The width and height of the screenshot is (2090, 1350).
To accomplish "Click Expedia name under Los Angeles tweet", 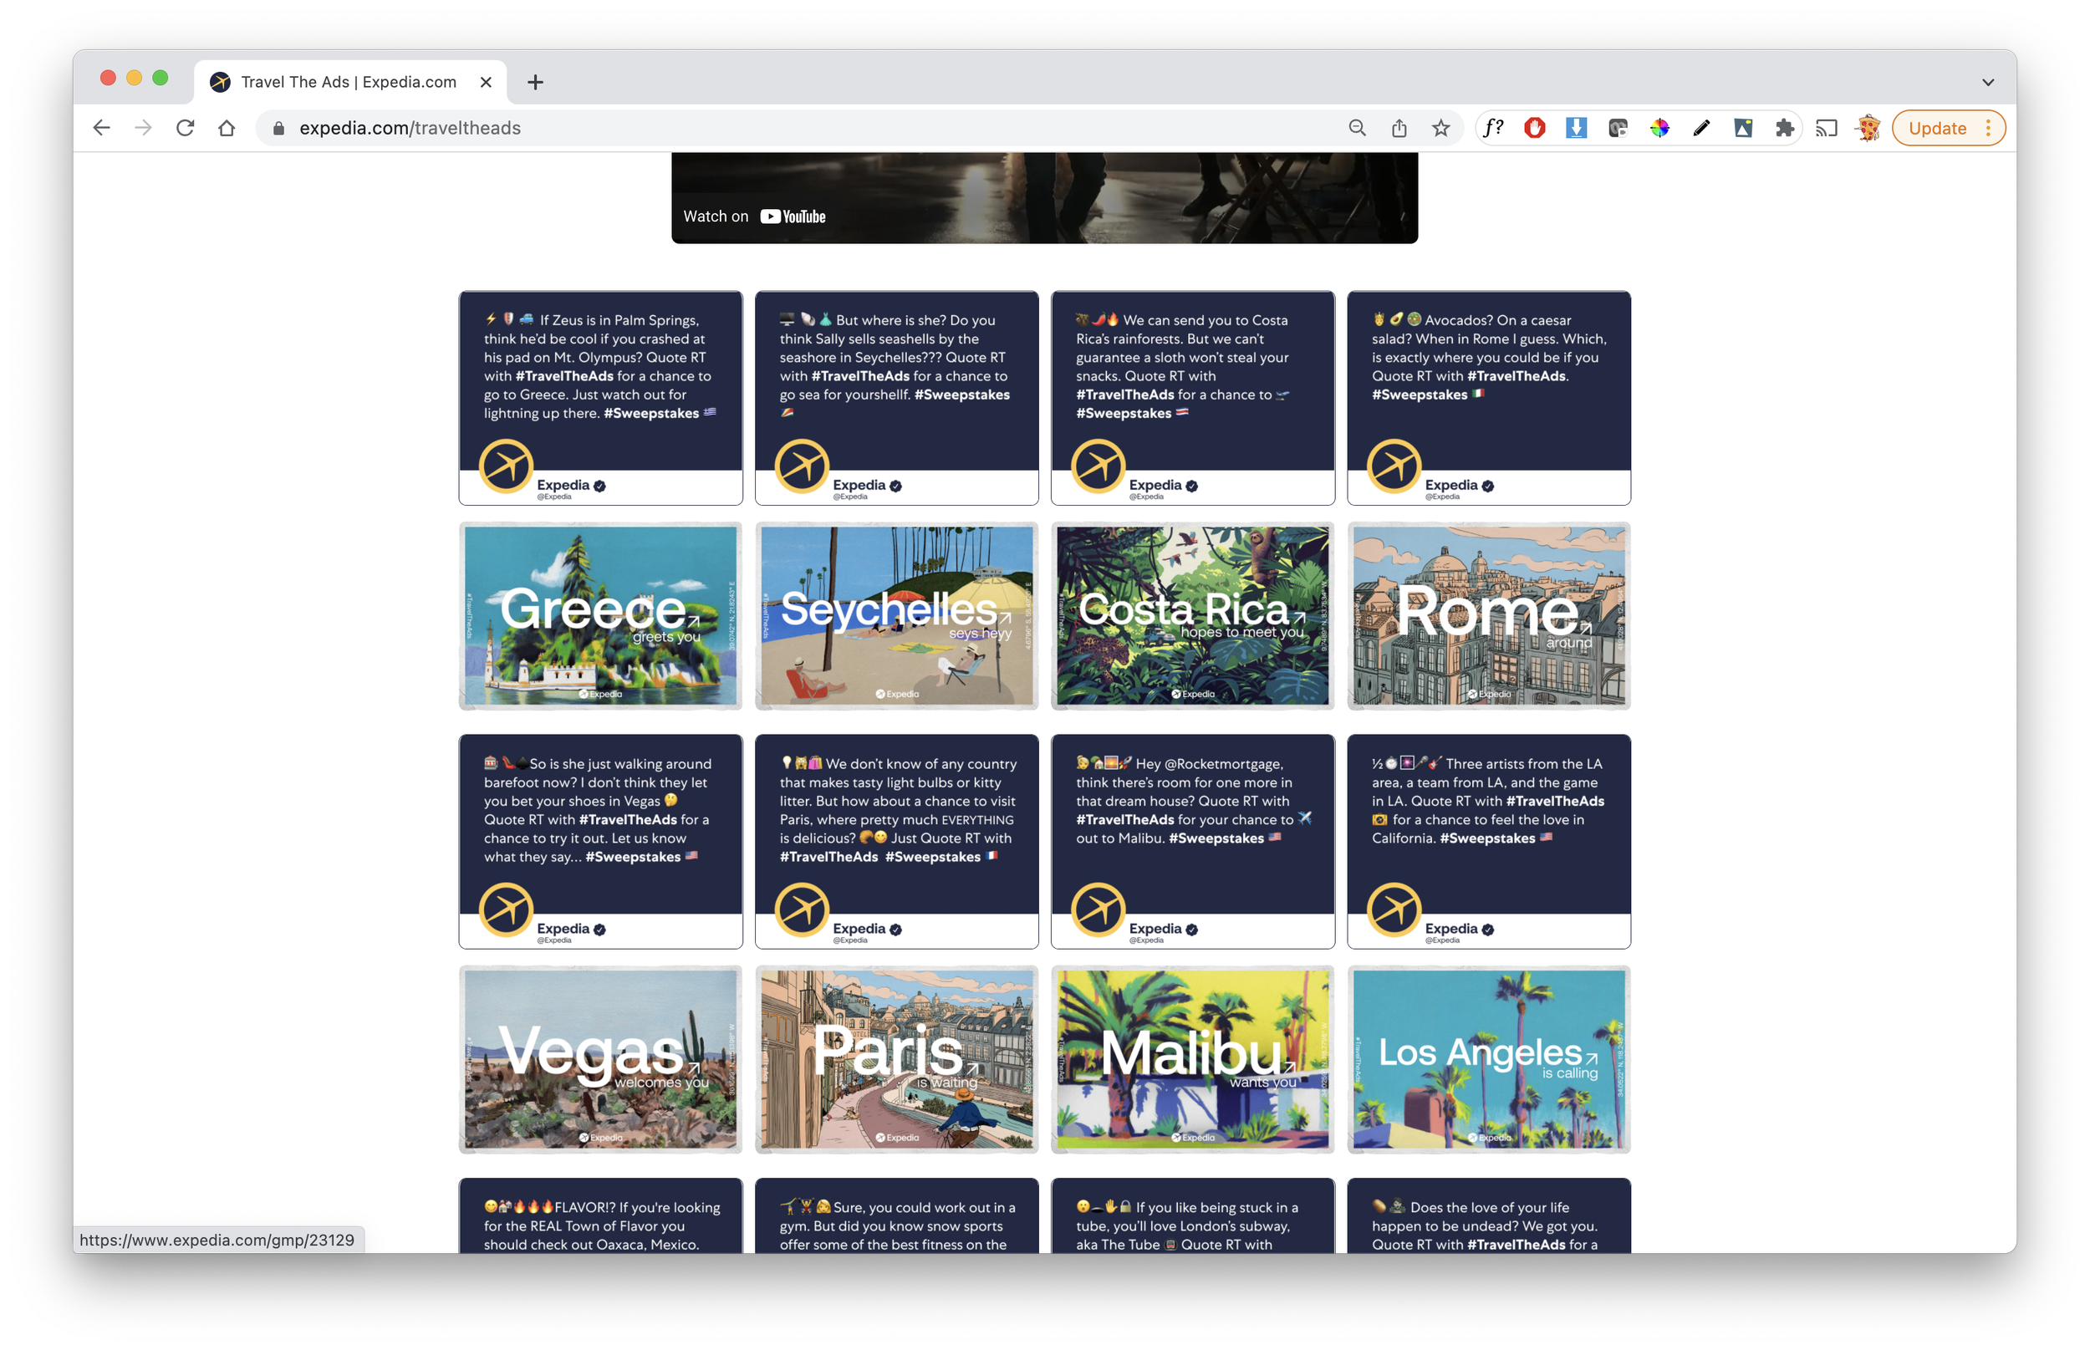I will [x=1451, y=929].
